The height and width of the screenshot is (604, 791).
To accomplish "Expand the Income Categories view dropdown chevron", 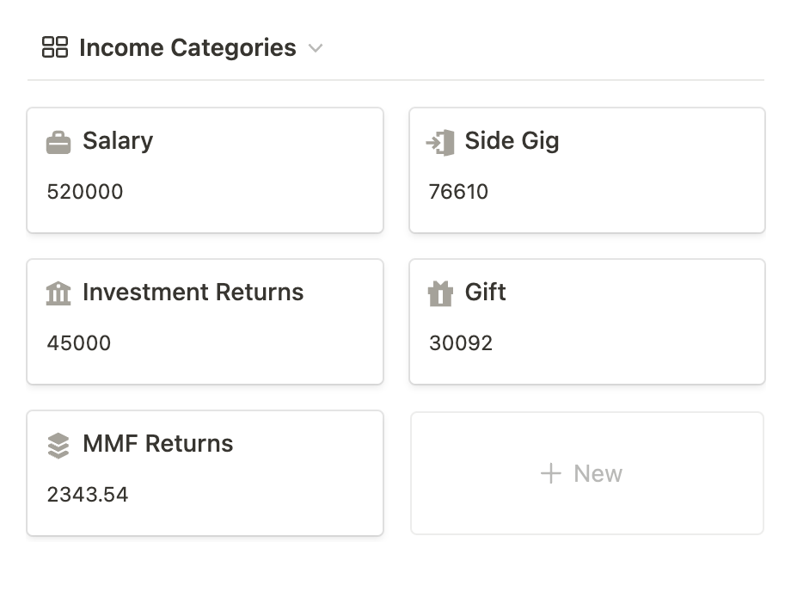I will click(x=316, y=48).
